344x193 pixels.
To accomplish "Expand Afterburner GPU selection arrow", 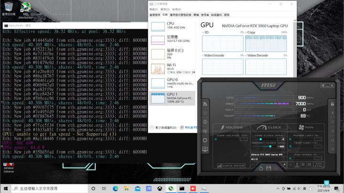I will [x=284, y=164].
